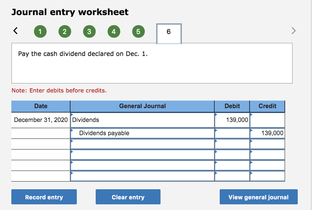Click the Date column header

(41, 106)
